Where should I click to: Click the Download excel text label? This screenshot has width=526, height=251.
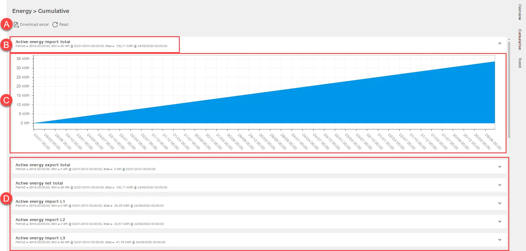34,25
